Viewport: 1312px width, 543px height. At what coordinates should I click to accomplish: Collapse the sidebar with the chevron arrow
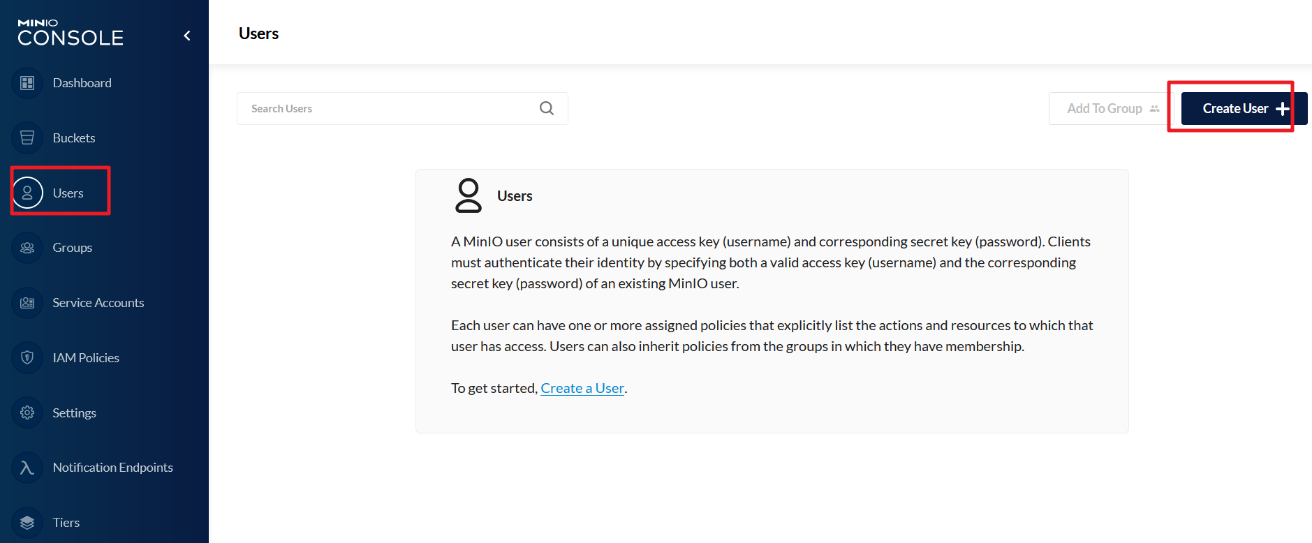click(x=187, y=36)
